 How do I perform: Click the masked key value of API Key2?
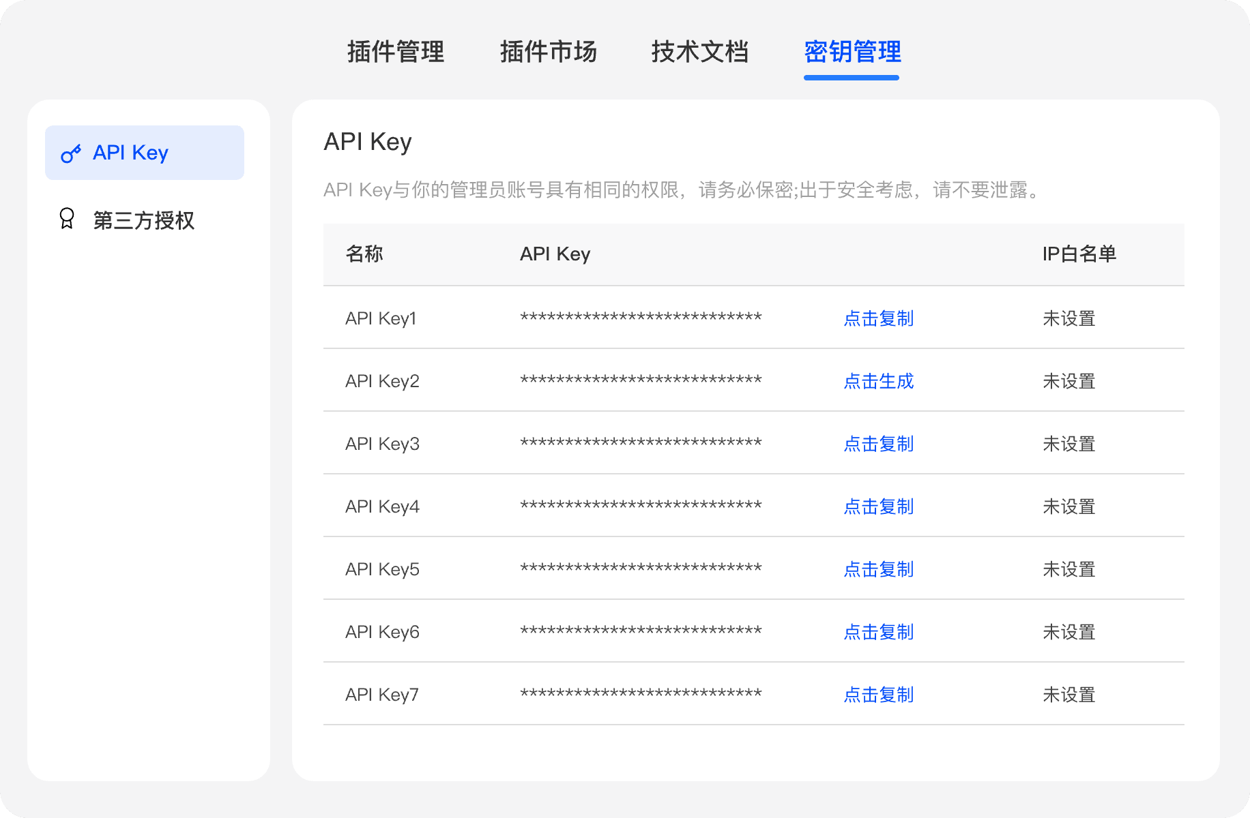[x=641, y=380]
